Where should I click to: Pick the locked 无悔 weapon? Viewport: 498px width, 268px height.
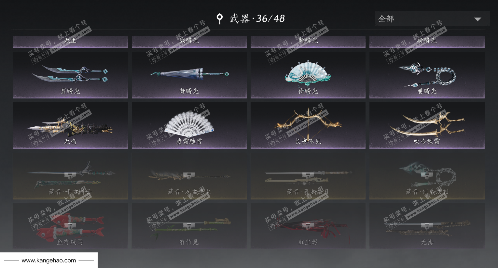point(427,226)
